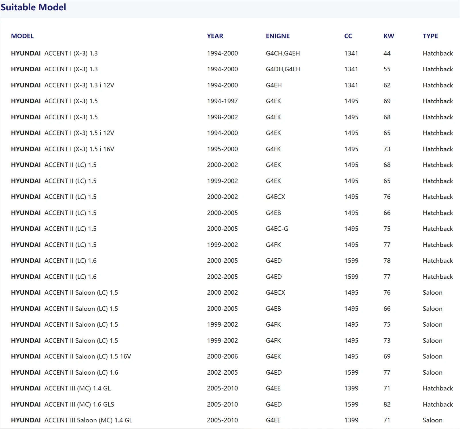
Task: Click engine cell G4ECX in Saloon row
Action: 276,292
